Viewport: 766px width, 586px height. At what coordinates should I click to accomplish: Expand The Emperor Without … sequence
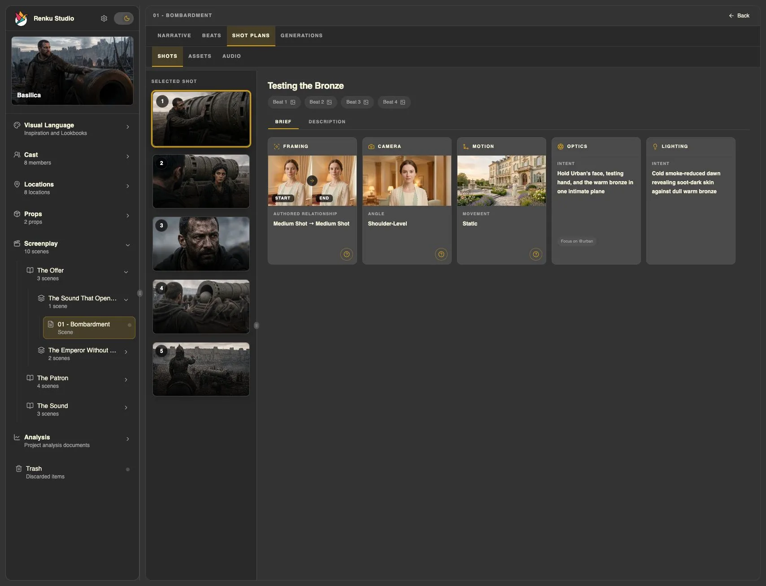(126, 352)
